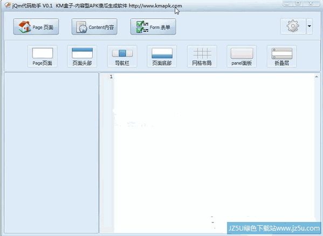Insert the 折叠层 collapsible snippet
323x236 pixels.
(282, 56)
